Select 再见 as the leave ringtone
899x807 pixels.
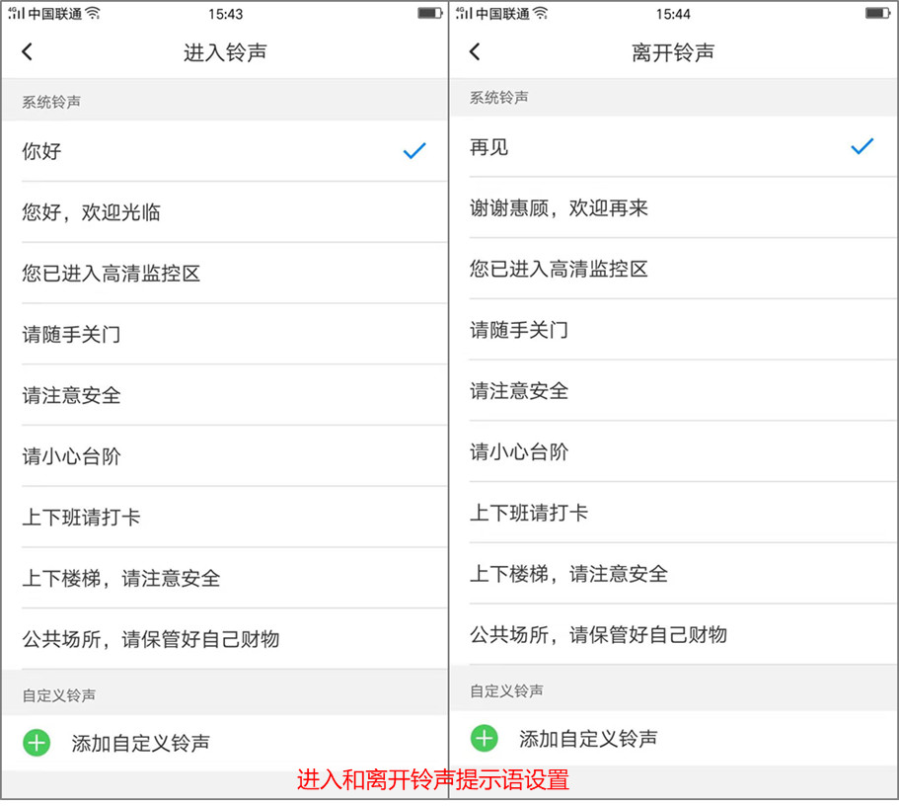coord(489,147)
